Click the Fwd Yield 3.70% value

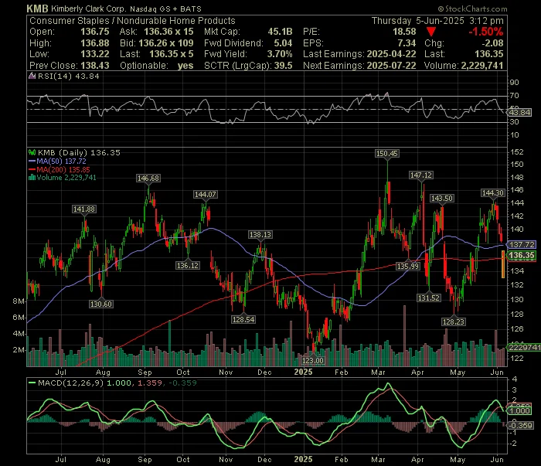(280, 54)
